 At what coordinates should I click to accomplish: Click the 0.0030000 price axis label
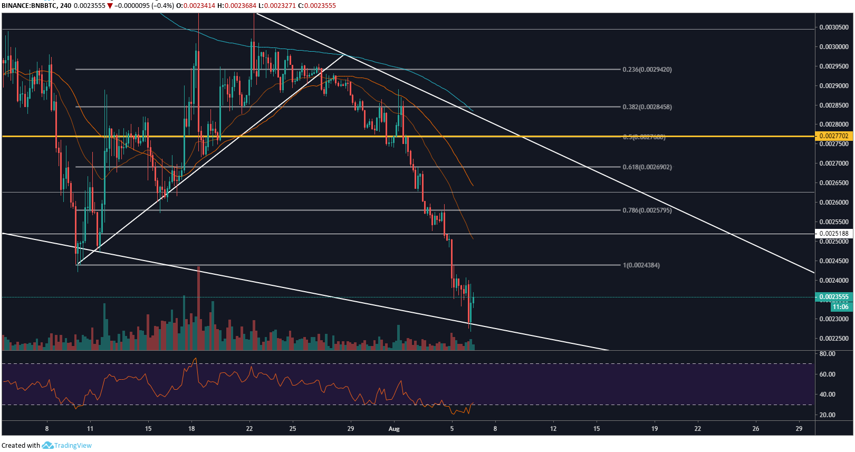point(834,47)
